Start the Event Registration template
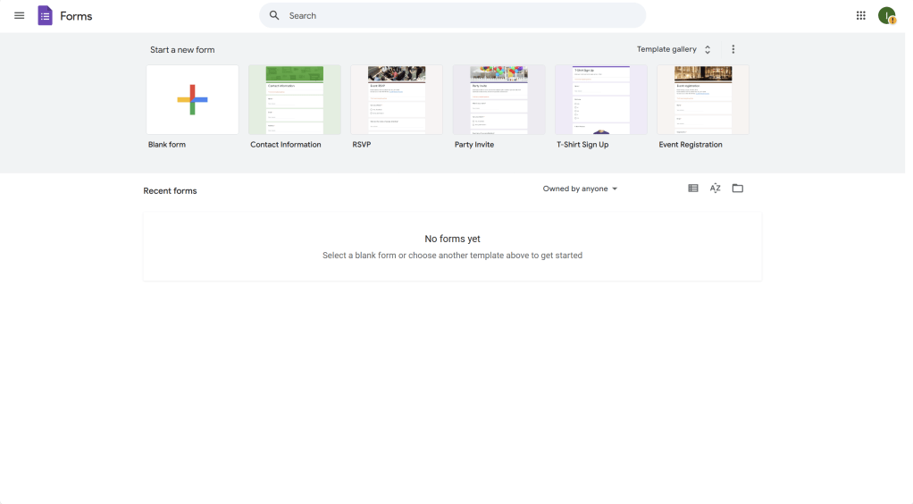Image resolution: width=913 pixels, height=504 pixels. 702,100
